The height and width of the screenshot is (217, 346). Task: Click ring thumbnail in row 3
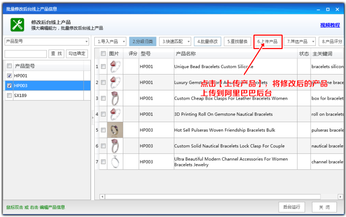(115, 98)
